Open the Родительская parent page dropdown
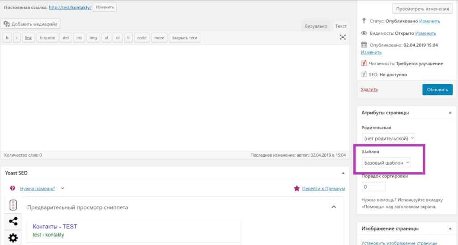Viewport: 458px width, 245px height. (388, 138)
